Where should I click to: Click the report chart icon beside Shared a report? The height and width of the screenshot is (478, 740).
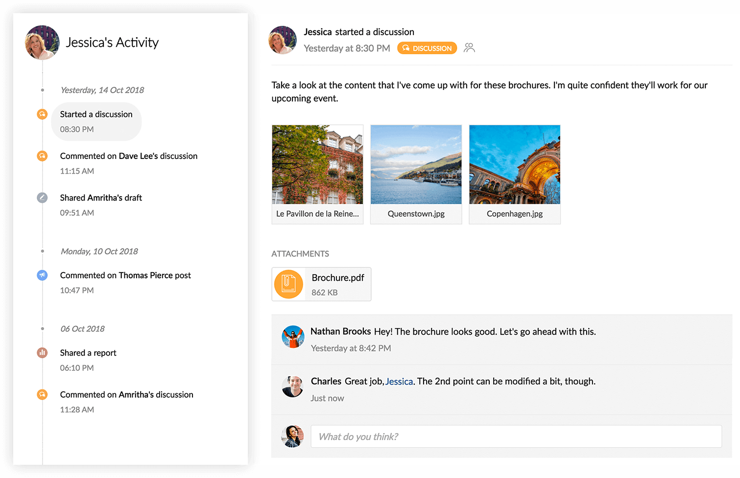click(x=43, y=352)
